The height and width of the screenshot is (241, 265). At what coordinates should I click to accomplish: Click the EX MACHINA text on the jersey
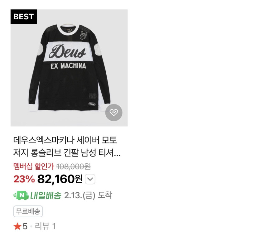pos(68,66)
